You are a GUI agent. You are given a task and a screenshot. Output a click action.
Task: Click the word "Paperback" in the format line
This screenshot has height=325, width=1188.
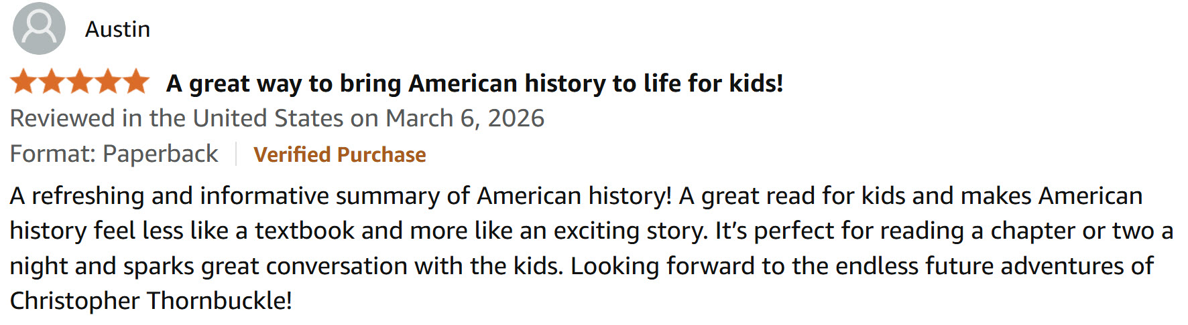[x=160, y=154]
